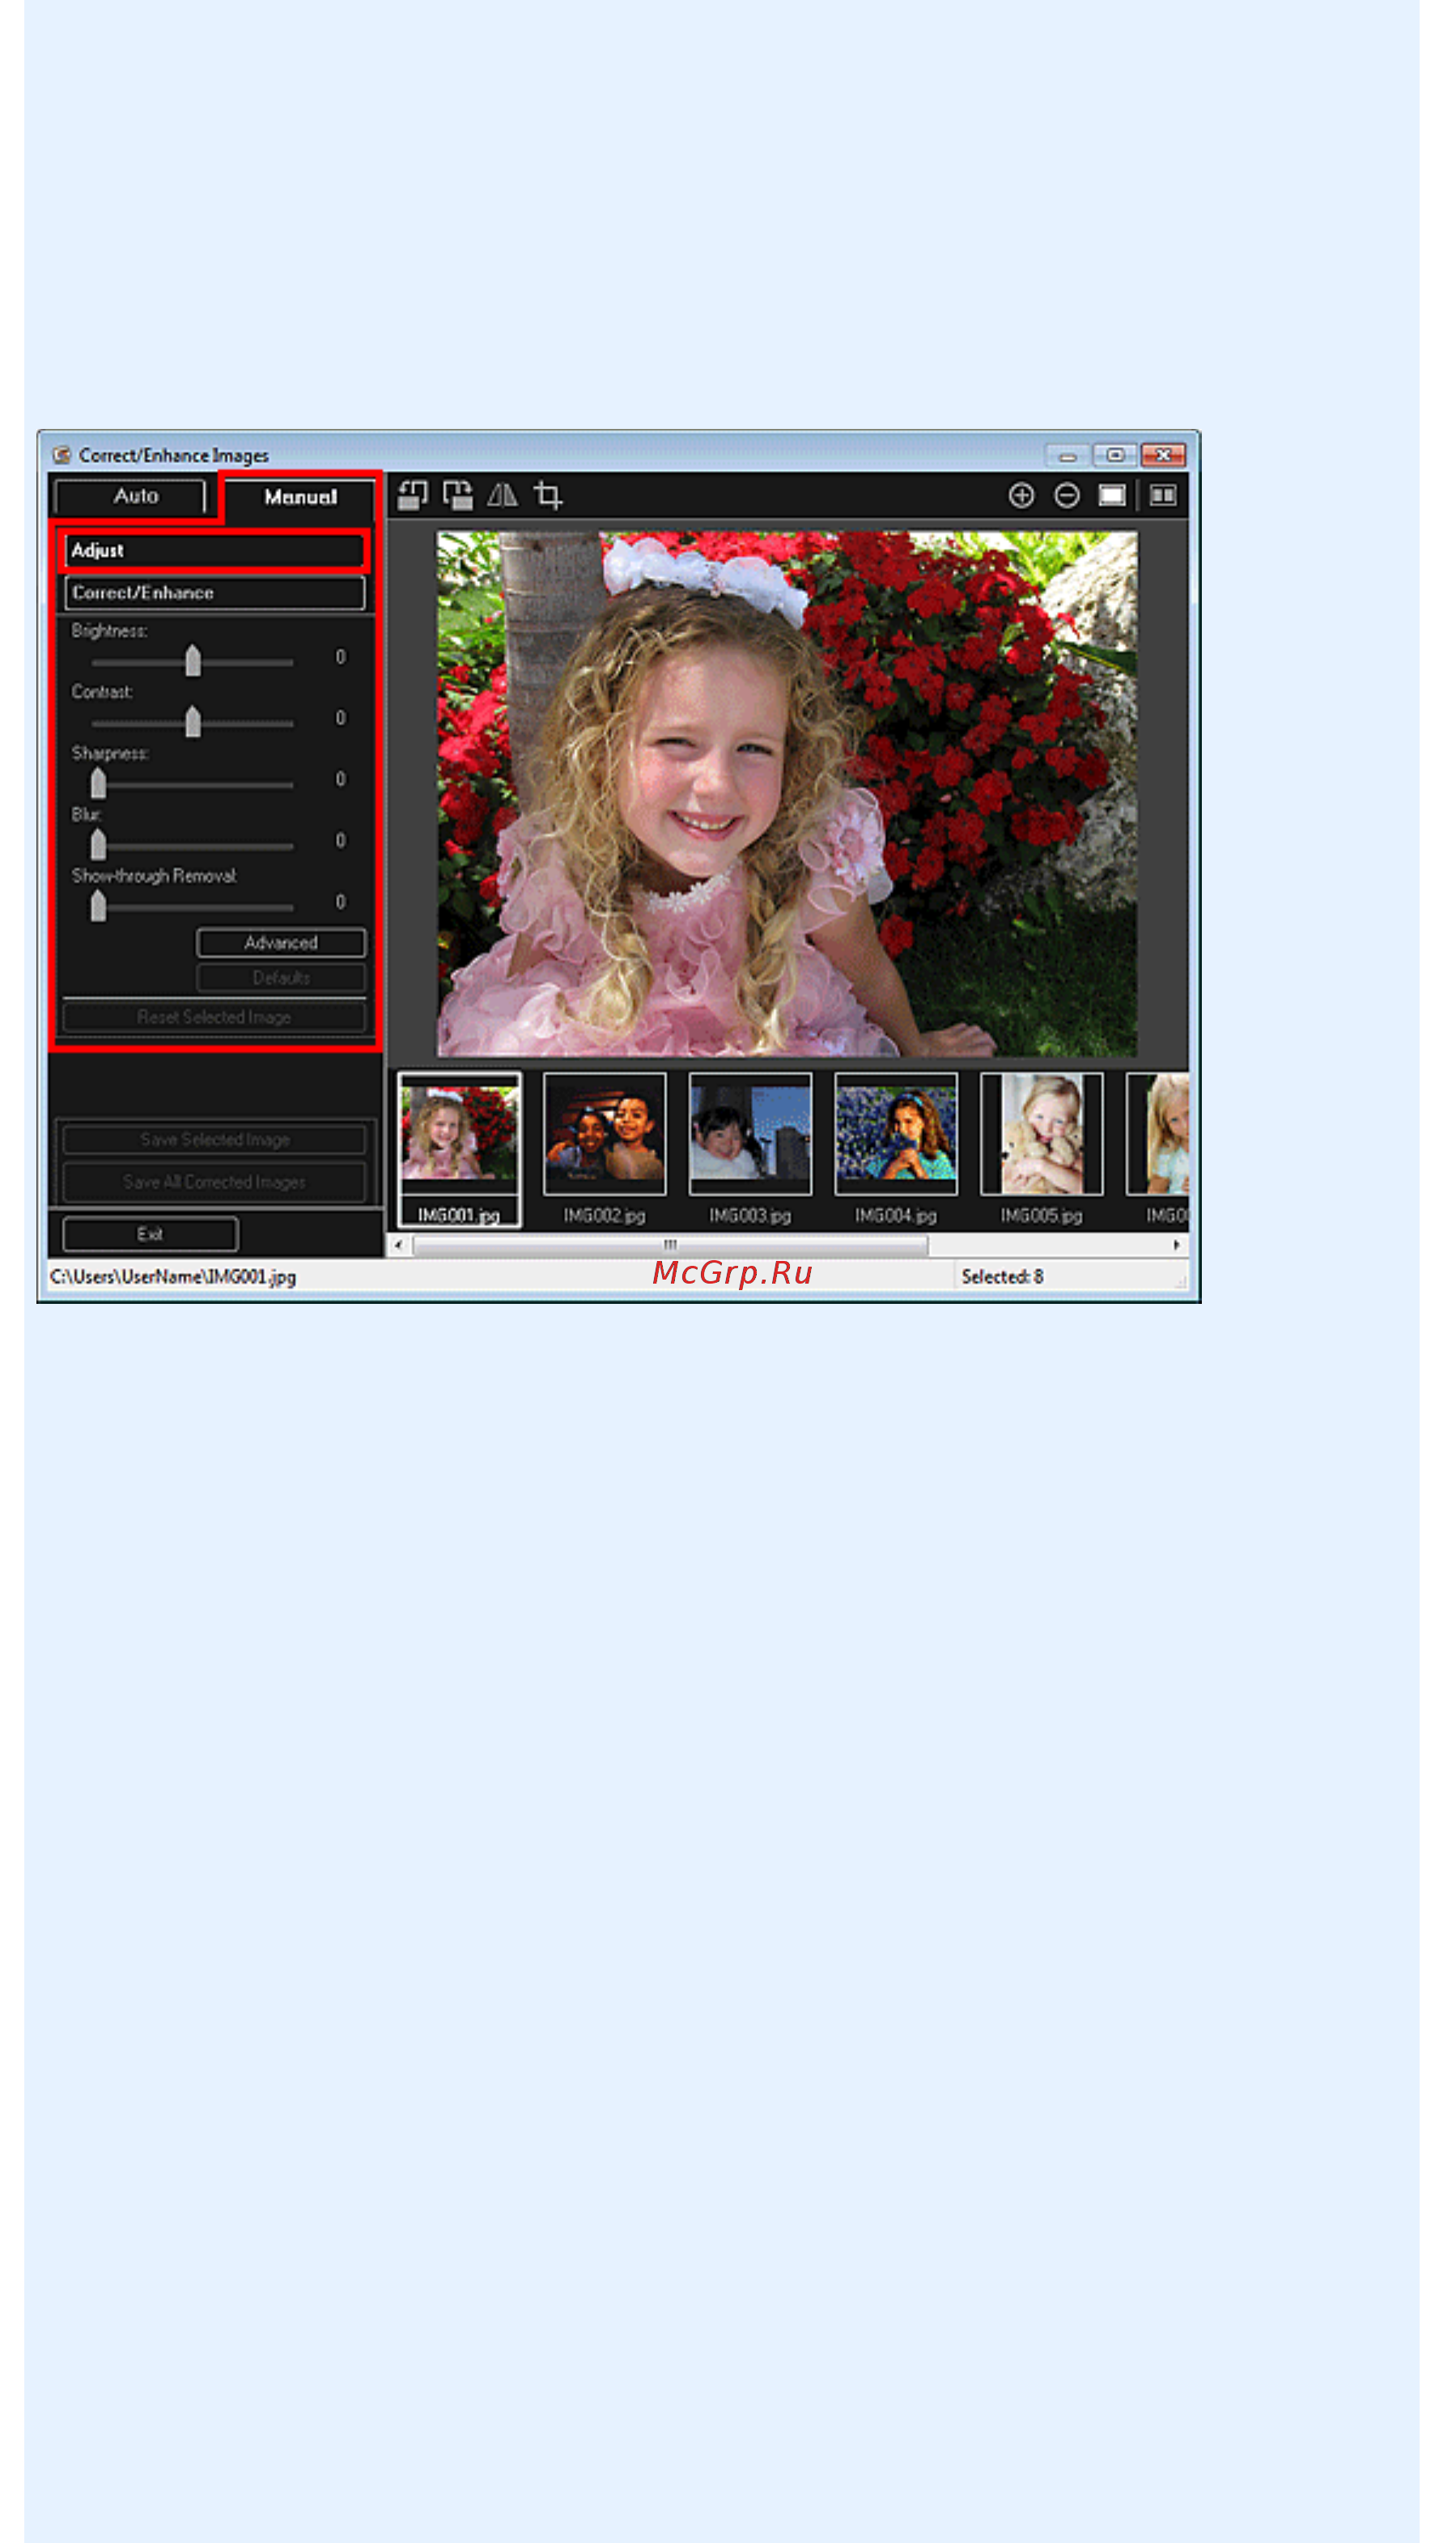The width and height of the screenshot is (1456, 2543).
Task: Click Save All Corrected Images
Action: [x=214, y=1182]
